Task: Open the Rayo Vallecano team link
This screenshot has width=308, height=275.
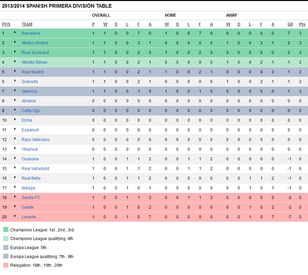Action: pos(35,140)
